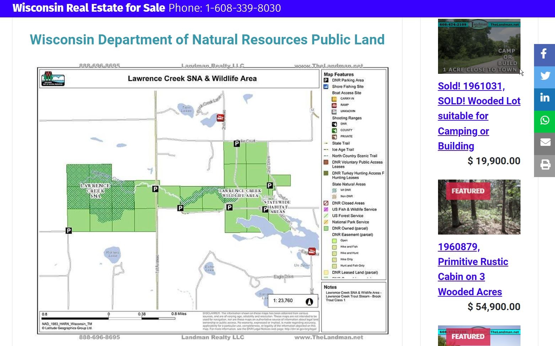Share page via Facebook icon

pos(544,55)
